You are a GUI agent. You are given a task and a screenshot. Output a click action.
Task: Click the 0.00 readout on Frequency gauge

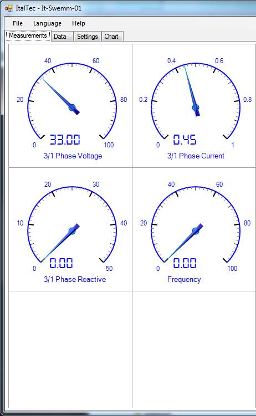click(185, 263)
